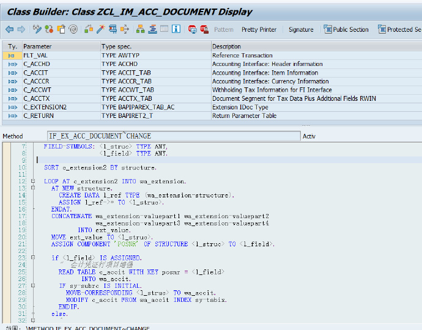Click the Type spec. column header

(155, 46)
